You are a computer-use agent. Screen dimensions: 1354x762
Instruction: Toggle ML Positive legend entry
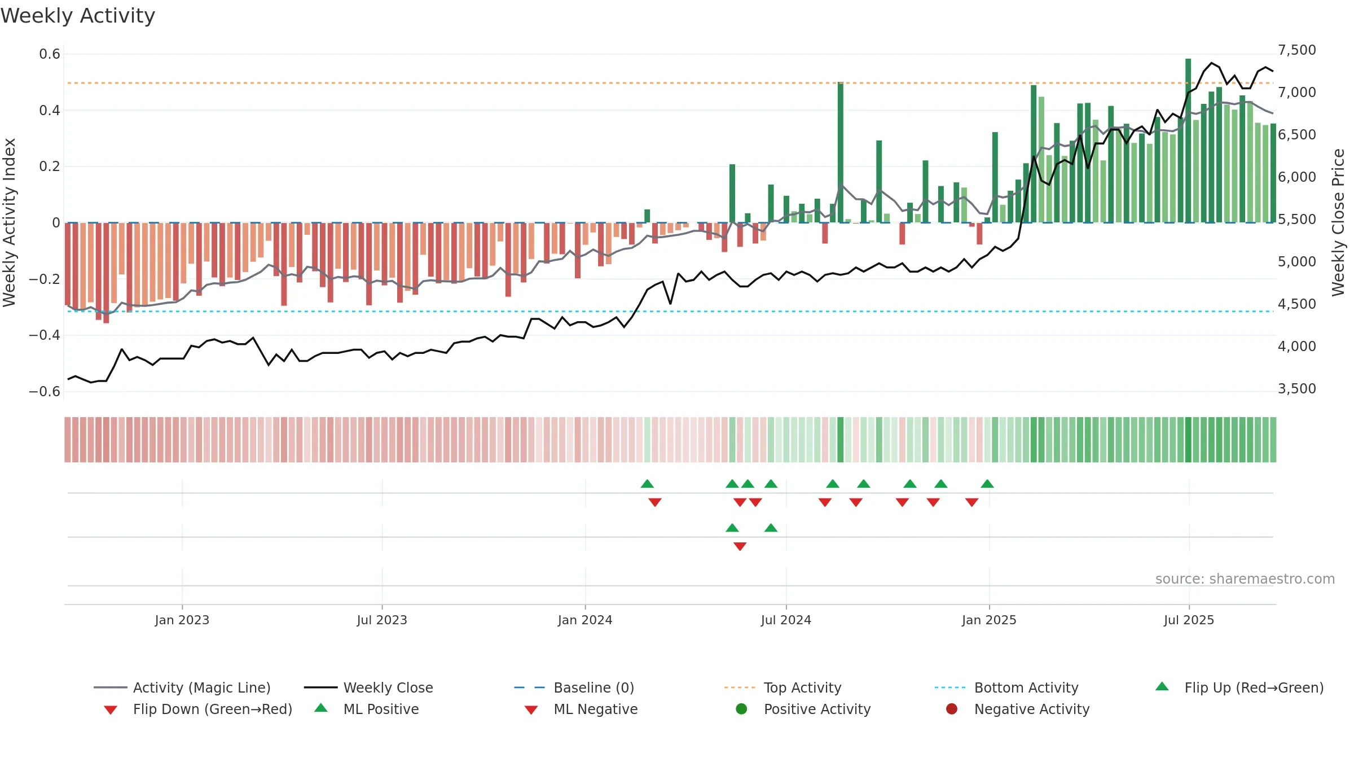(x=367, y=709)
